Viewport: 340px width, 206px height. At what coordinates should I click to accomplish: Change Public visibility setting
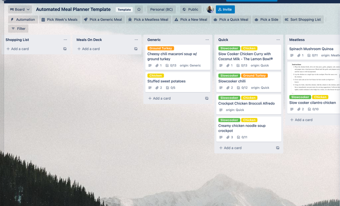tap(190, 10)
